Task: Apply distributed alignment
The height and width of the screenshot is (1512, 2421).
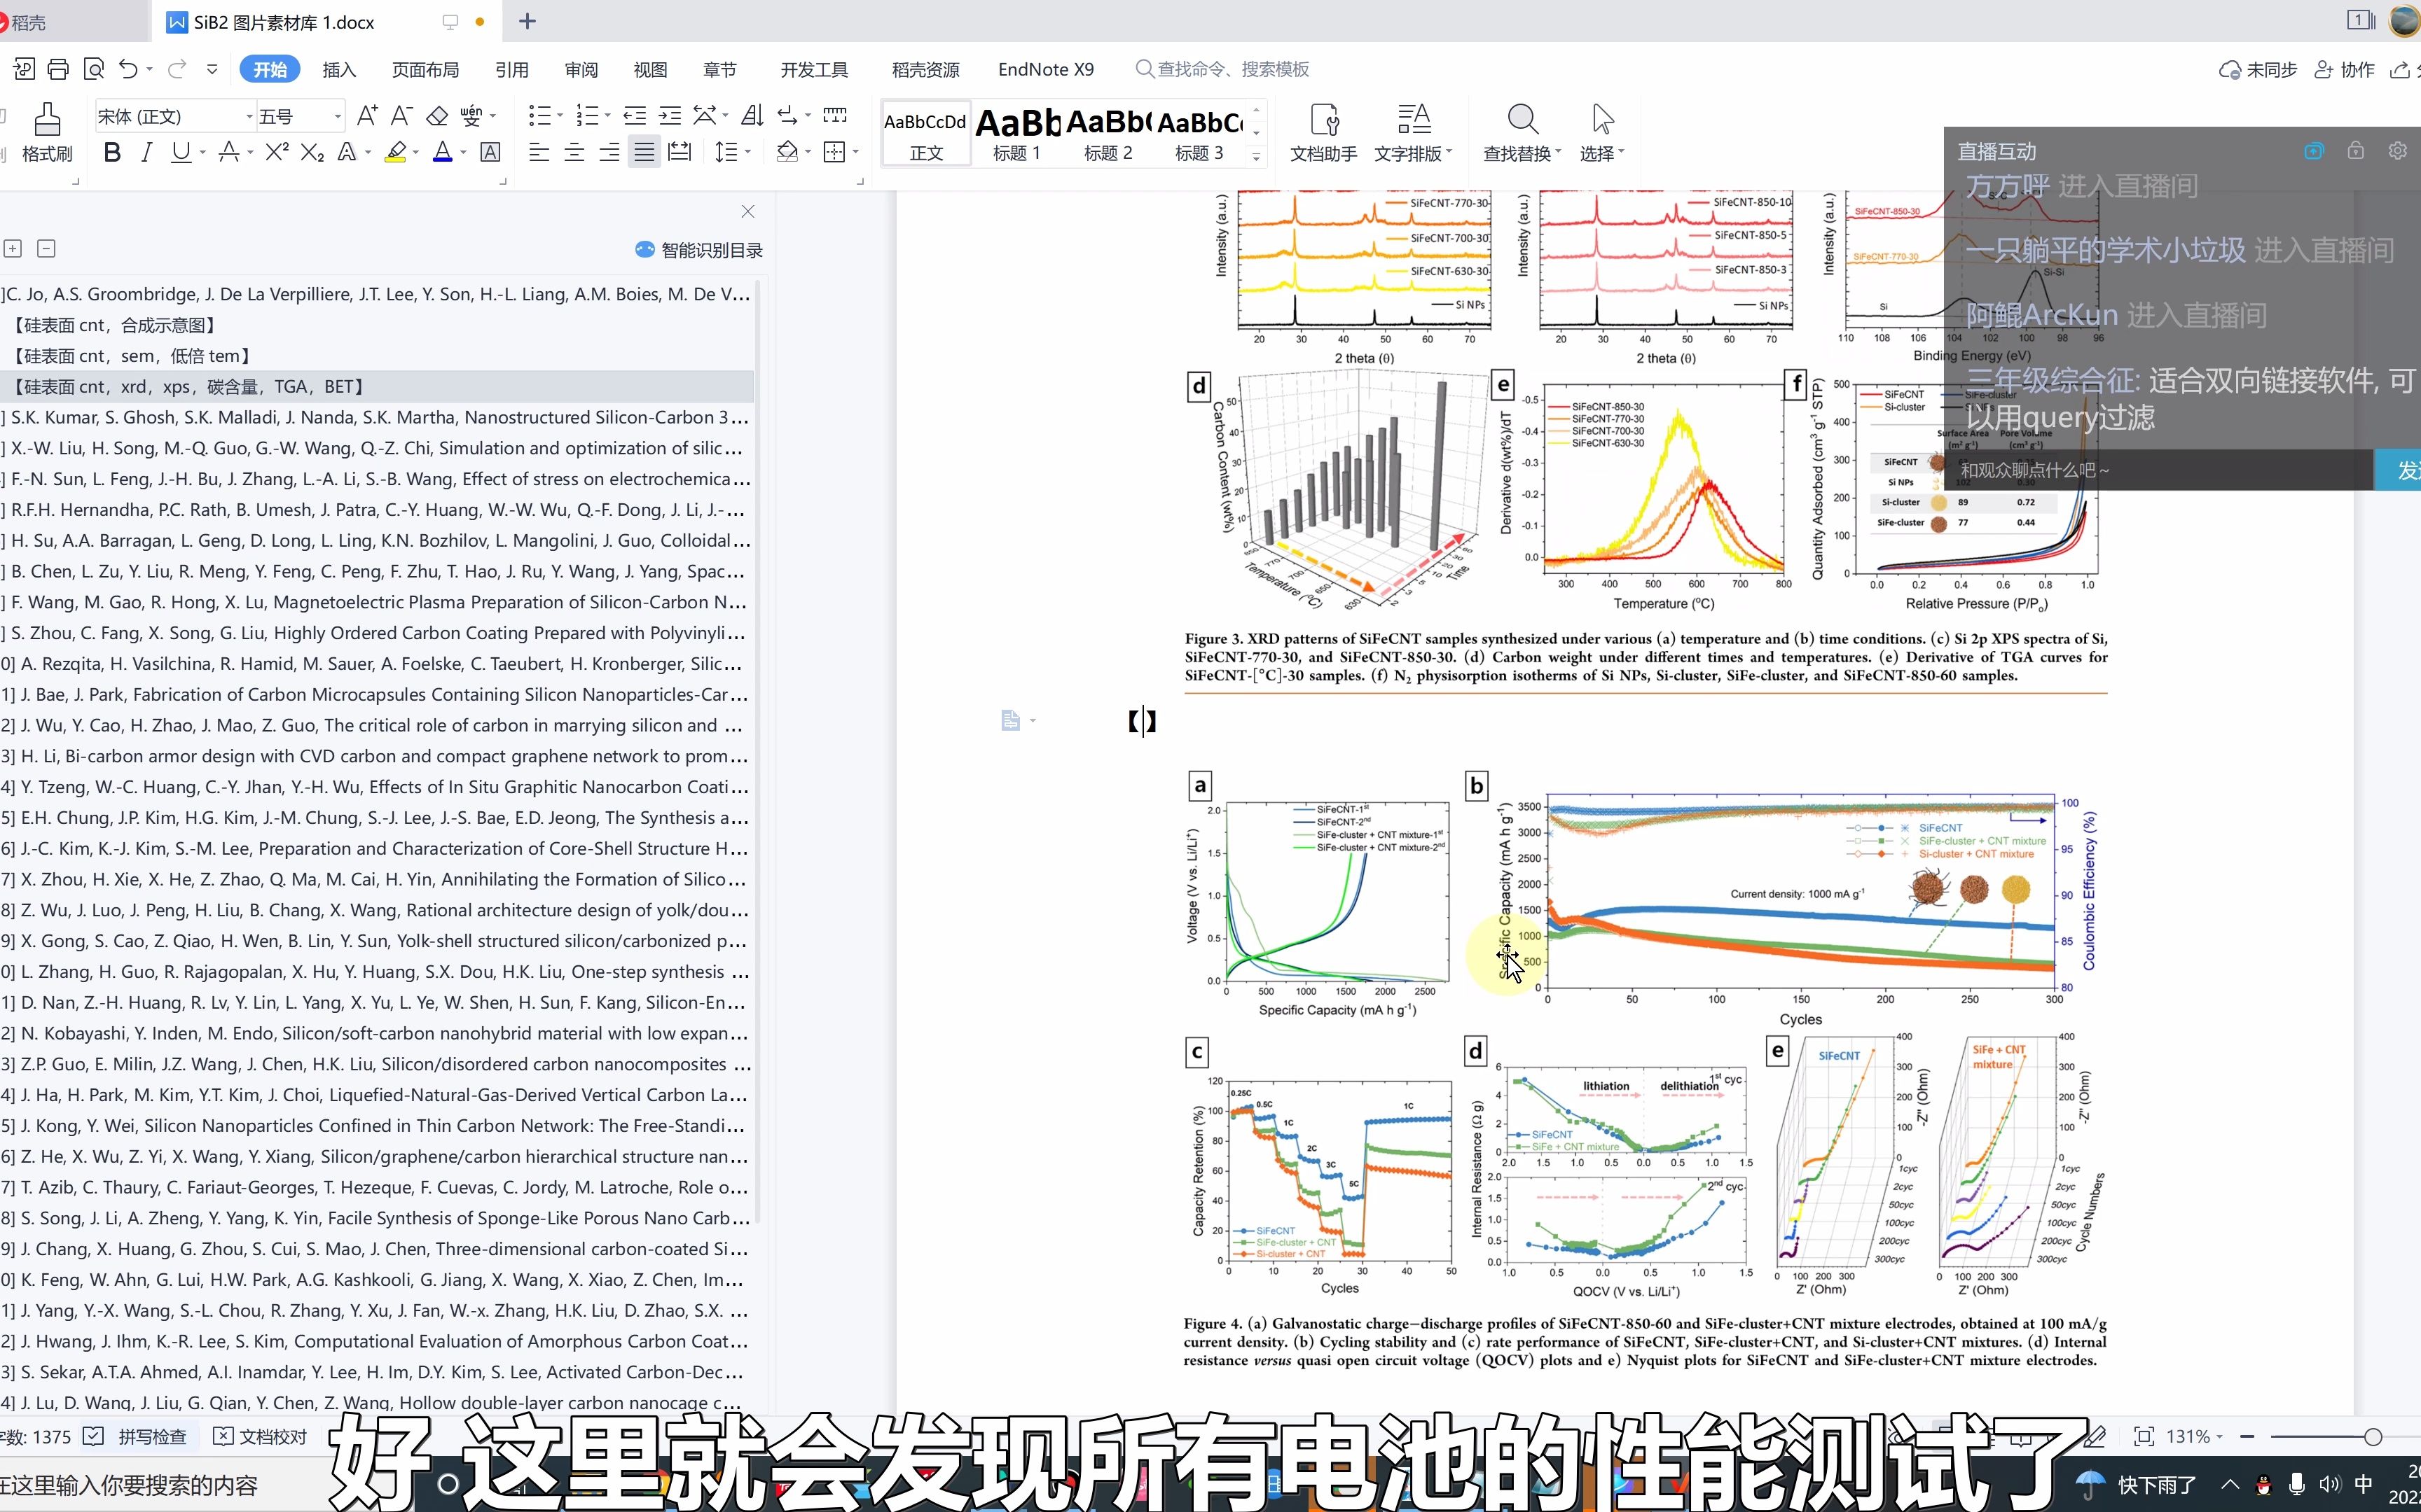Action: pyautogui.click(x=680, y=152)
